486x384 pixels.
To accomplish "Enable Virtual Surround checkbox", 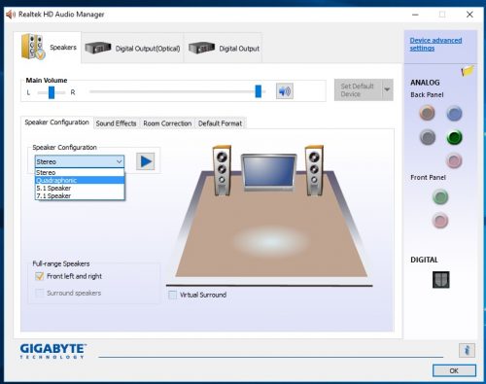I will [x=173, y=295].
